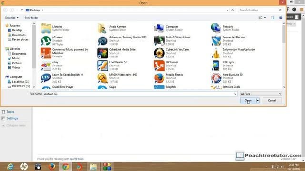Viewport: 305px width, 171px height.
Task: Expand the view options dropdown arrow
Action: point(265,18)
